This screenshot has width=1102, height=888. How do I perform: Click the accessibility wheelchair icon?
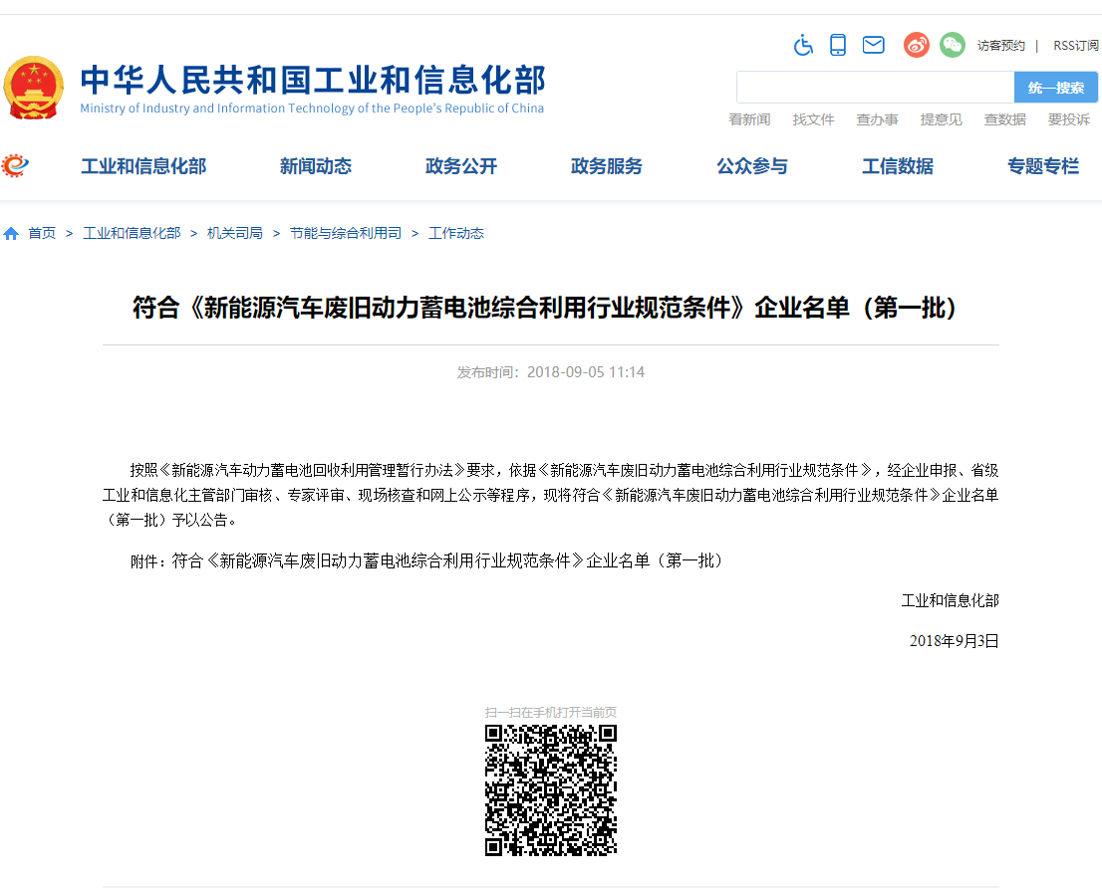(x=803, y=46)
